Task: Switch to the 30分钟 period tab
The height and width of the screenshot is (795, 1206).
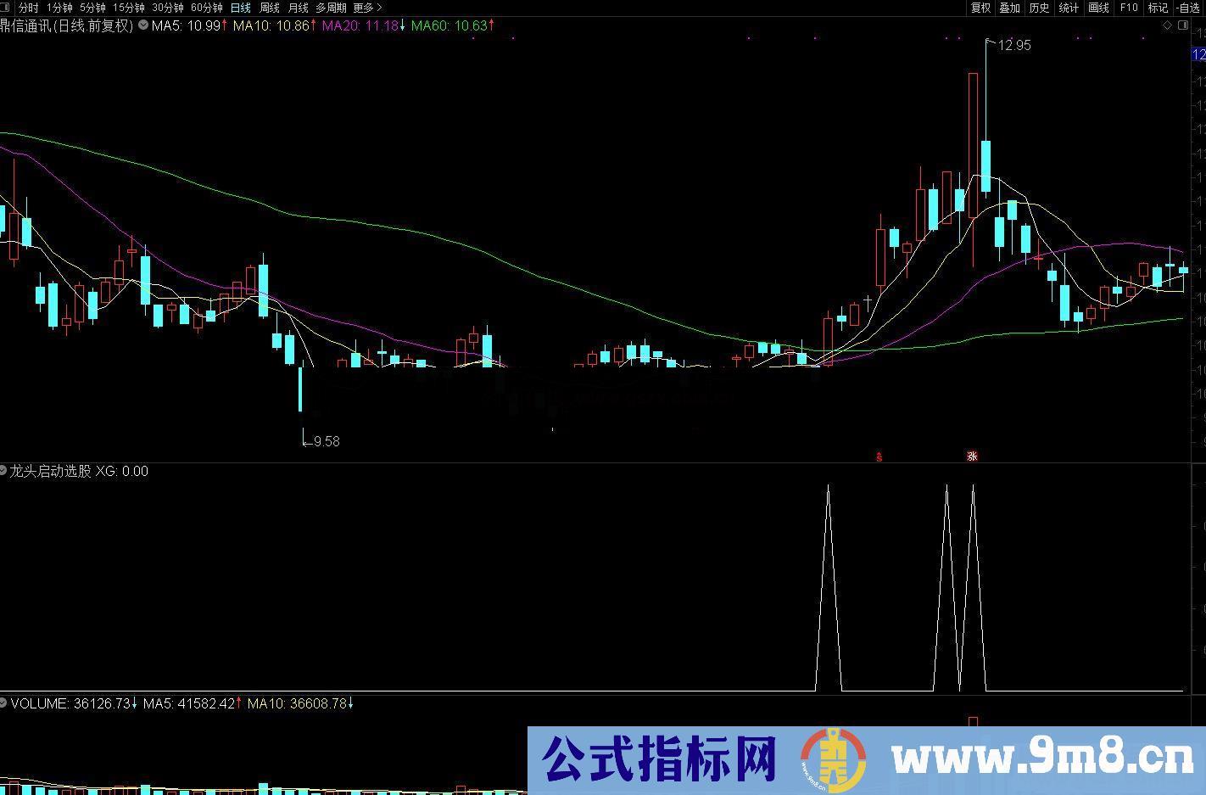Action: click(x=167, y=8)
